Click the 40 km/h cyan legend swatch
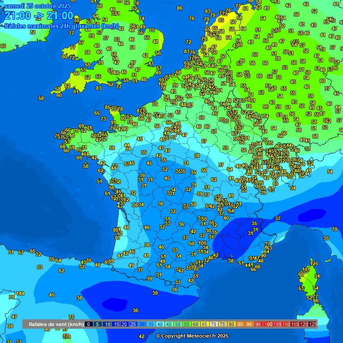This screenshot has height=343, width=343. coord(160,324)
